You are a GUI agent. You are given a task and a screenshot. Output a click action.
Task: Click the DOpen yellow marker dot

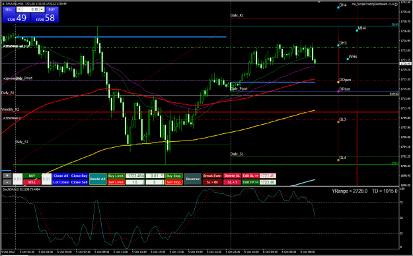tap(338, 82)
